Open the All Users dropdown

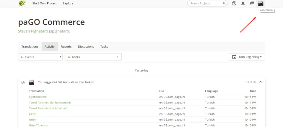pos(93,57)
